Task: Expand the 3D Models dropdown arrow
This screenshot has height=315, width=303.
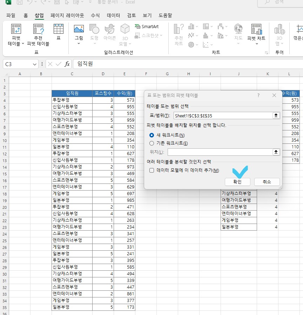Action: tap(130, 44)
